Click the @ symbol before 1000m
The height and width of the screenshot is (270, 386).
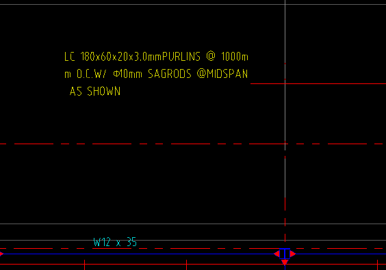point(211,56)
